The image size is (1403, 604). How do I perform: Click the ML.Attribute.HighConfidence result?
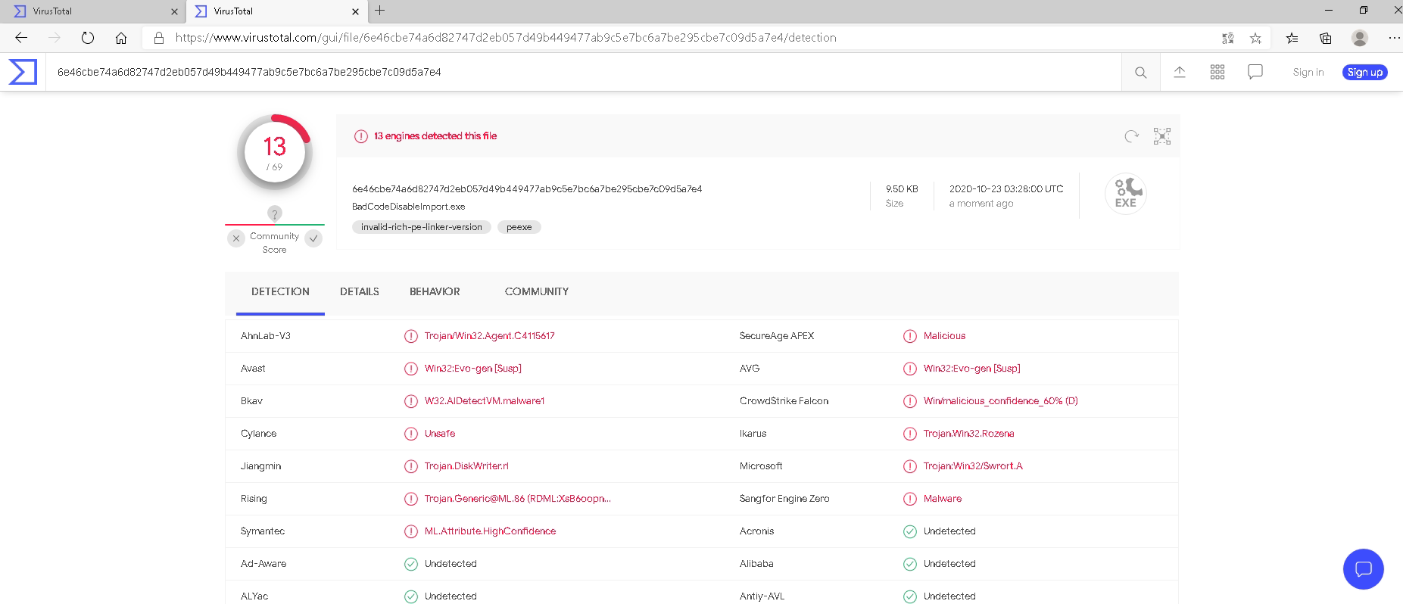click(x=490, y=531)
